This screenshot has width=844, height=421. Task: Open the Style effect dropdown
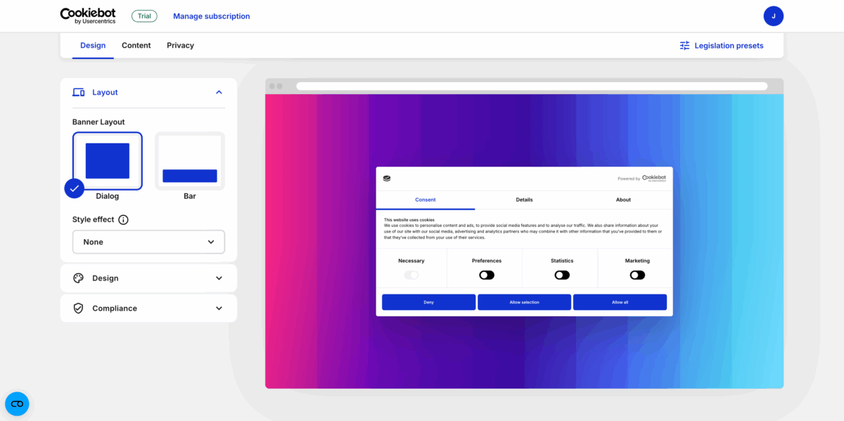click(x=148, y=242)
